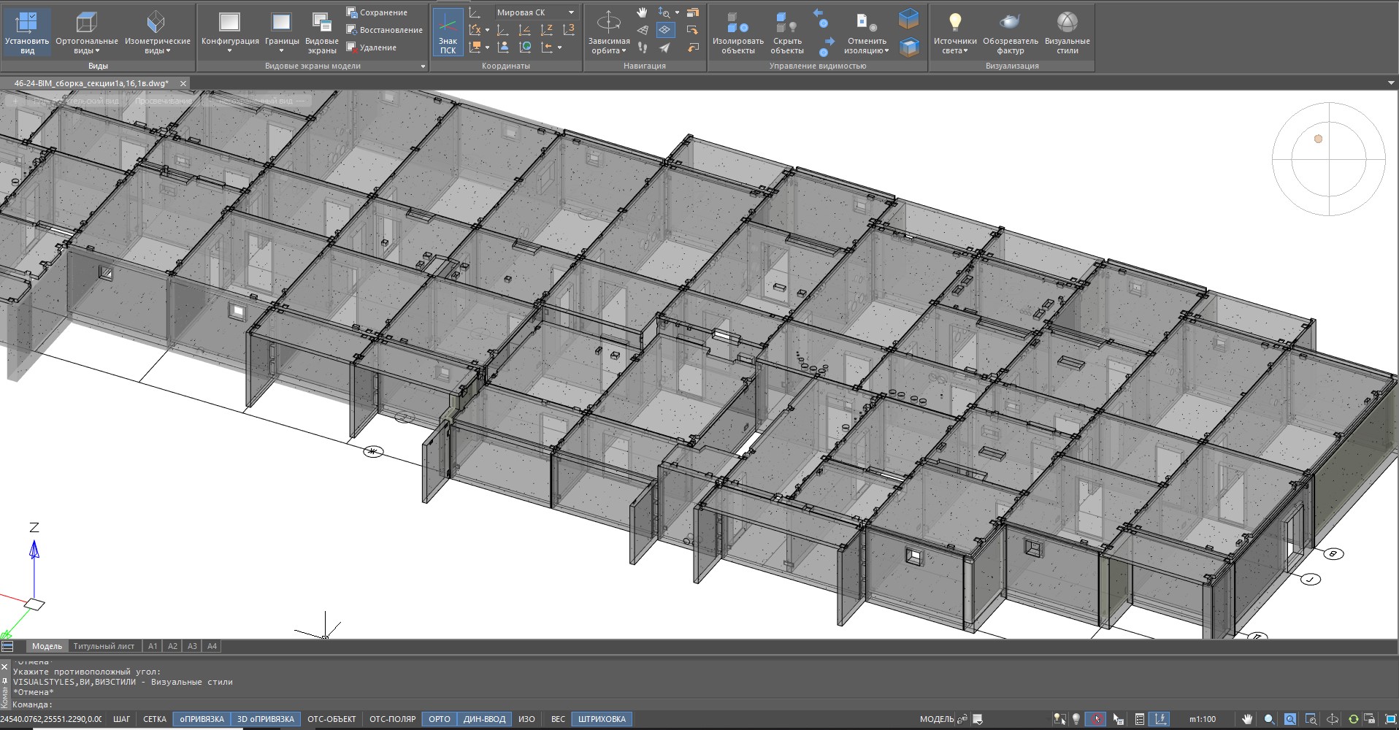Toggle the Знак ПСК icon
1399x730 pixels.
point(448,33)
